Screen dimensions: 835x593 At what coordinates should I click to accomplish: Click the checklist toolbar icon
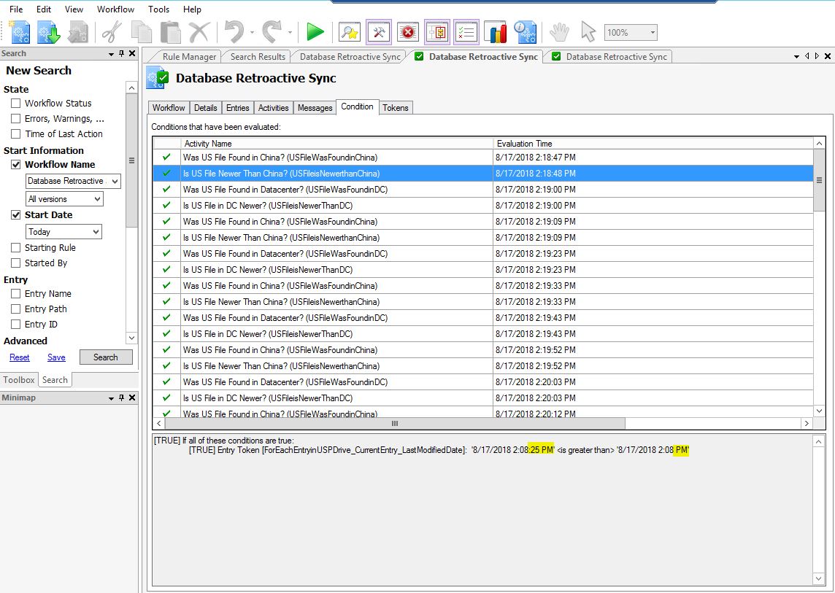(x=466, y=32)
